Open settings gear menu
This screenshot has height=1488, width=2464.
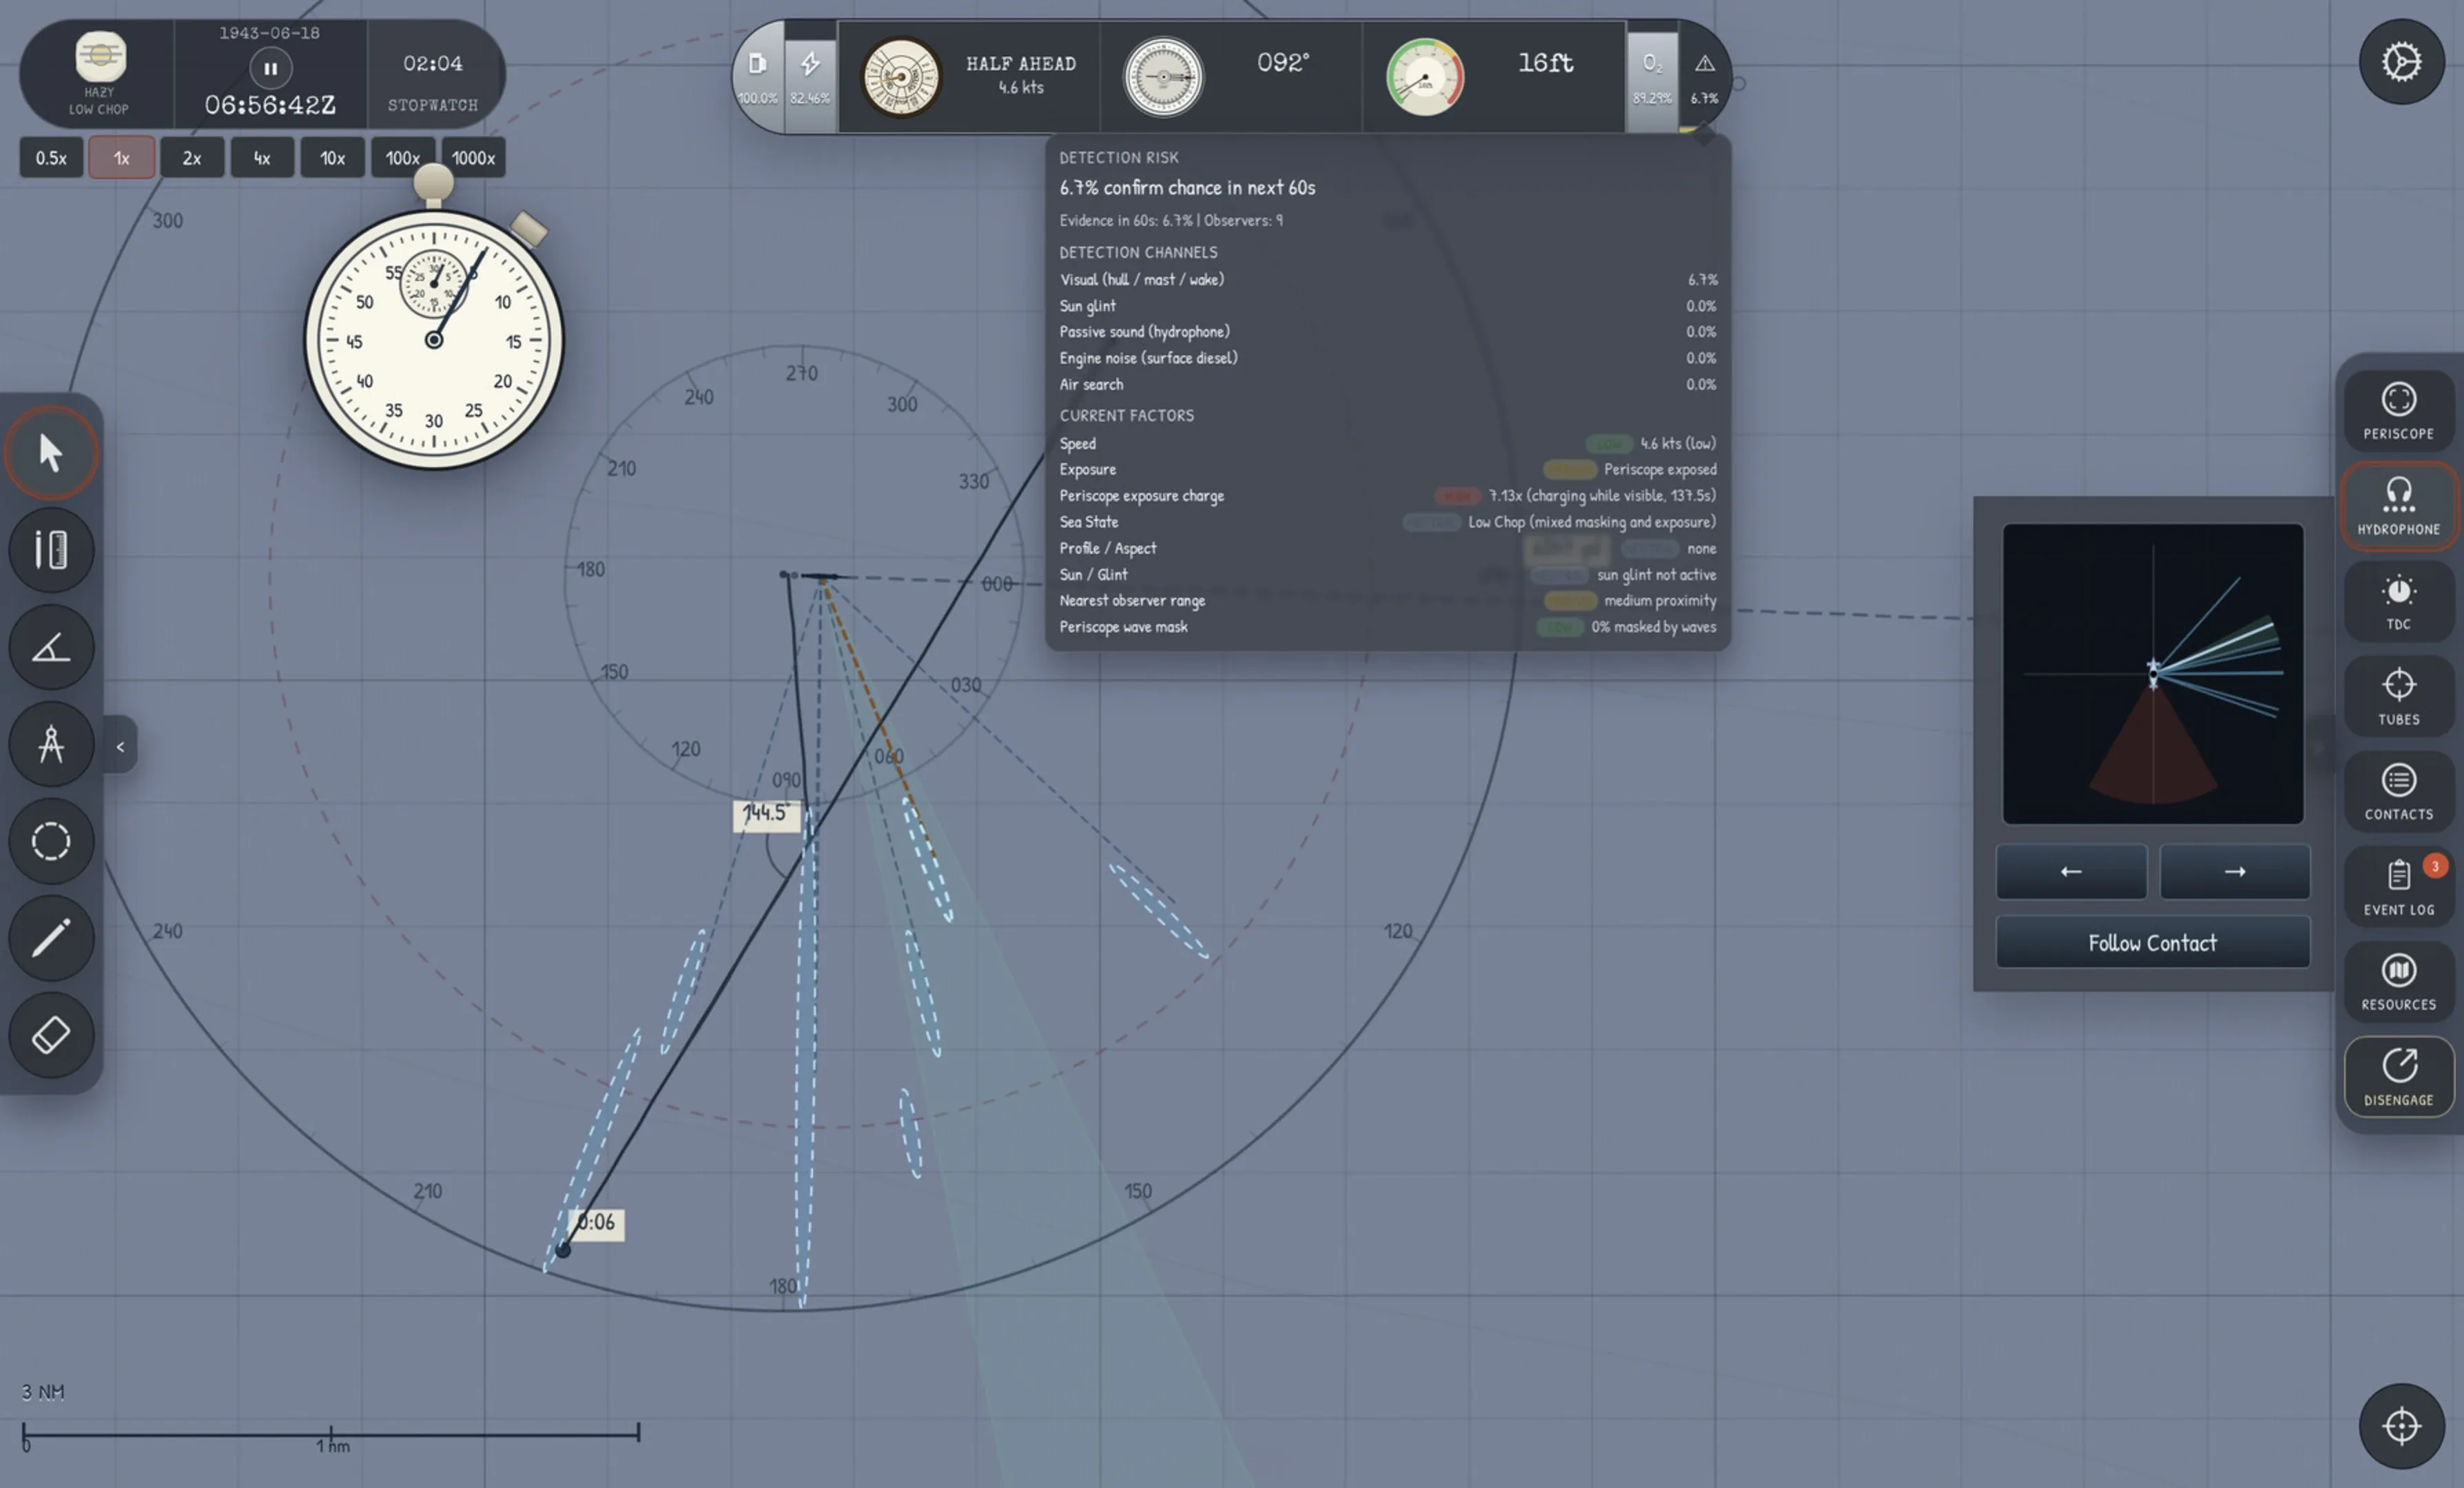pyautogui.click(x=2401, y=62)
